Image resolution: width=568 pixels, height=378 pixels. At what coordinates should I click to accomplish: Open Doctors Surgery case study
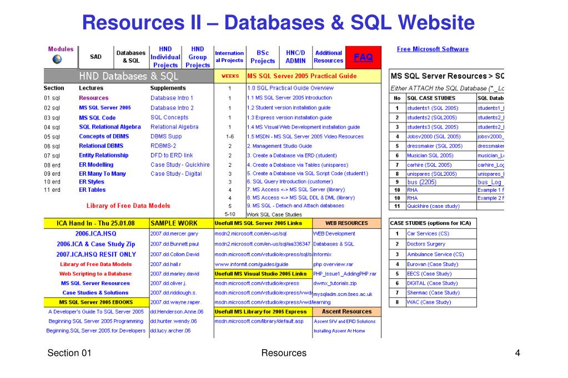point(426,244)
